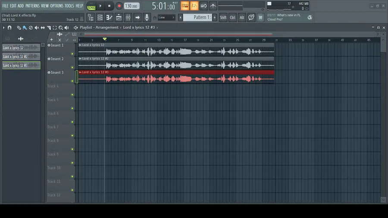The width and height of the screenshot is (388, 218).
Task: Click the playlist horizontal scrollbar
Action: 178,34
